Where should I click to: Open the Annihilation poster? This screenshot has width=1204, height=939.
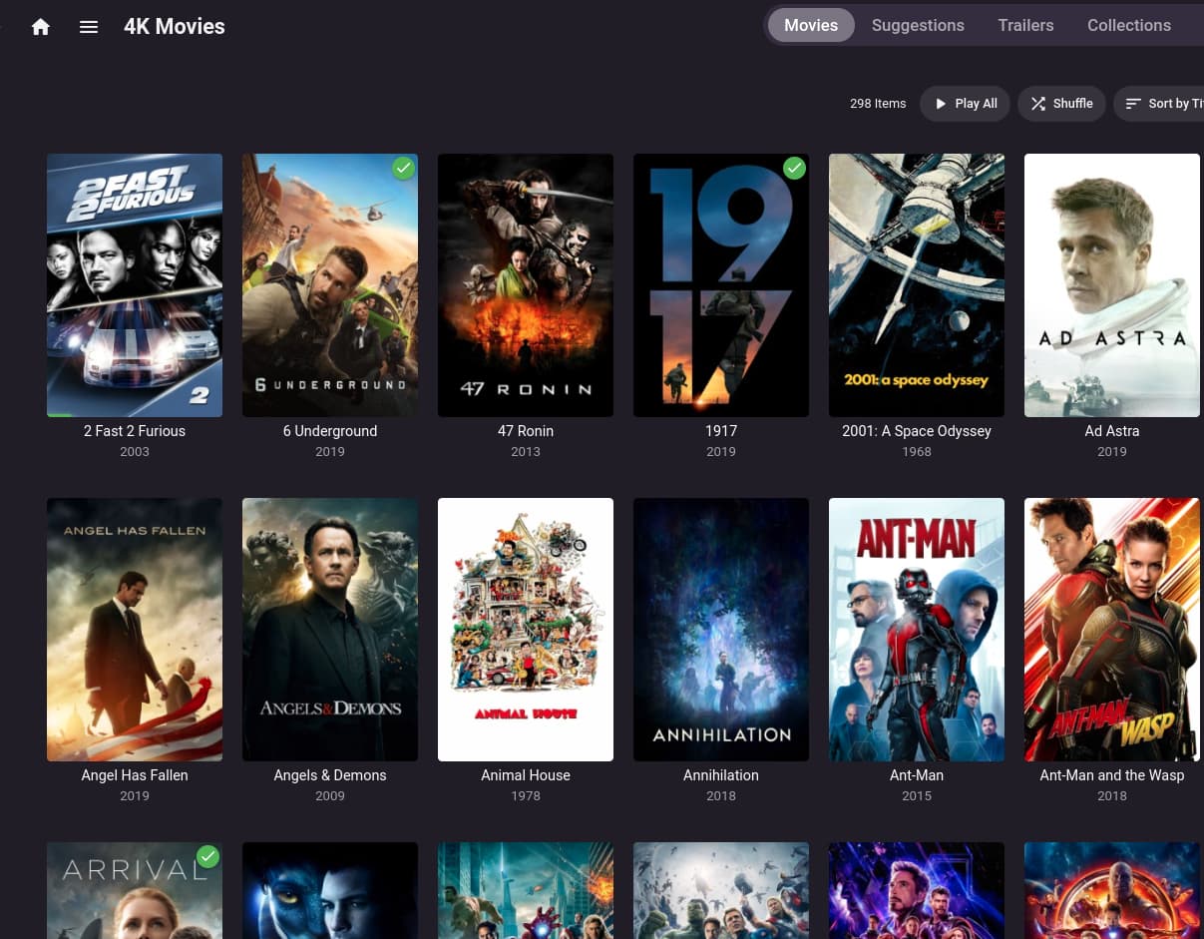click(x=721, y=630)
